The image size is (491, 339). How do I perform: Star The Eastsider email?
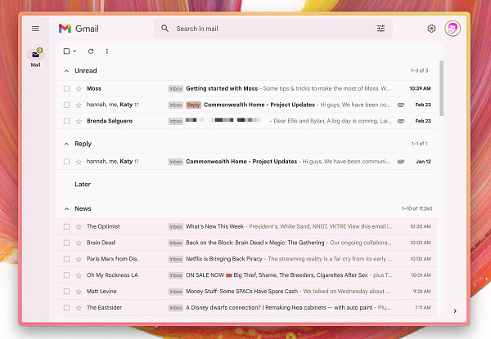[x=79, y=308]
